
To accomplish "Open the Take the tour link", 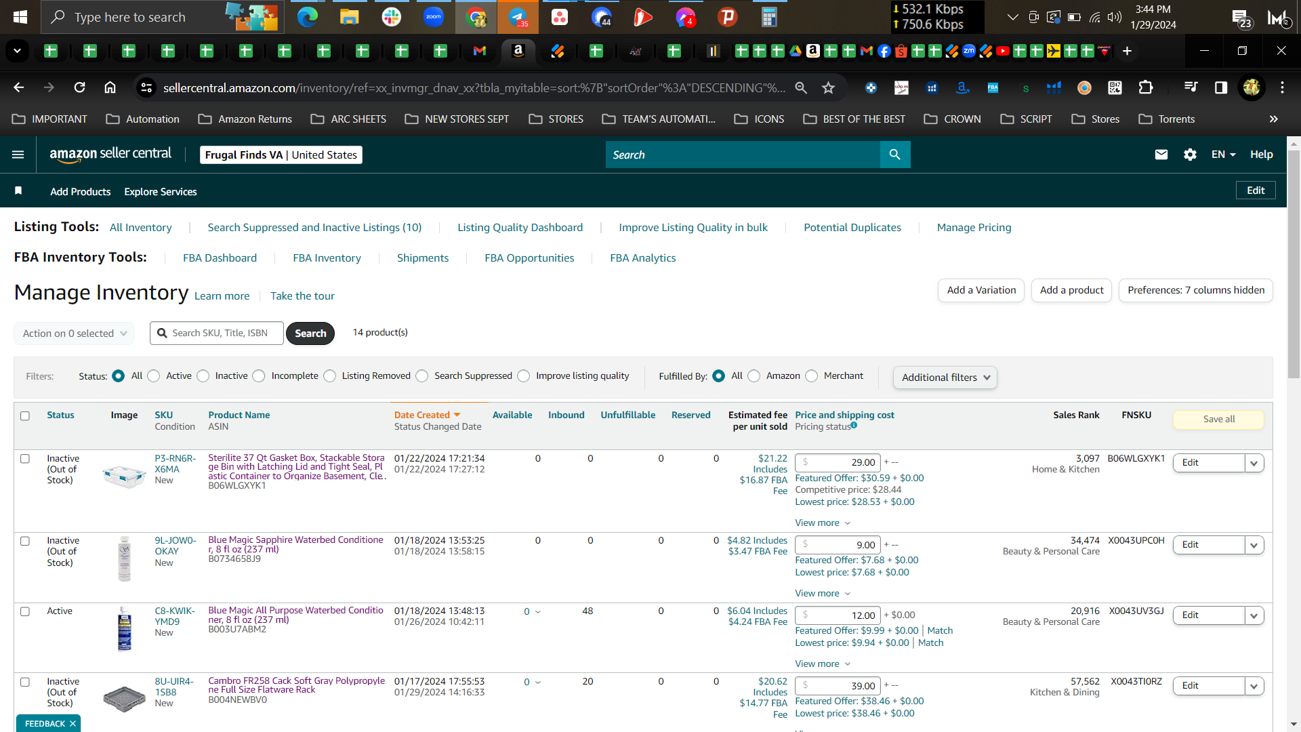I will (302, 296).
